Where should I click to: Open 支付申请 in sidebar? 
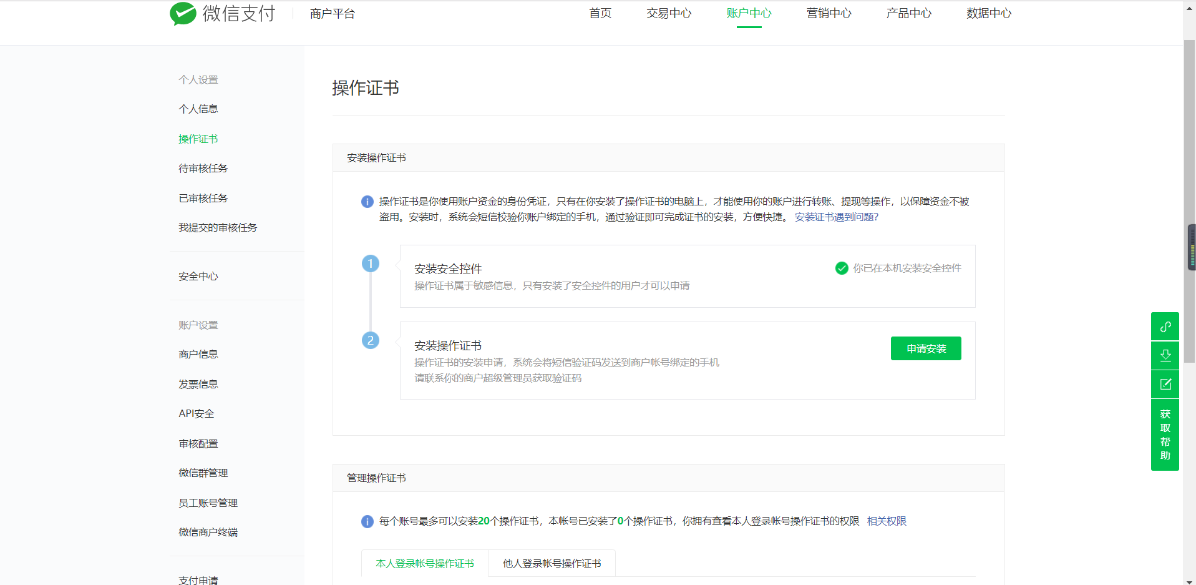click(x=198, y=580)
